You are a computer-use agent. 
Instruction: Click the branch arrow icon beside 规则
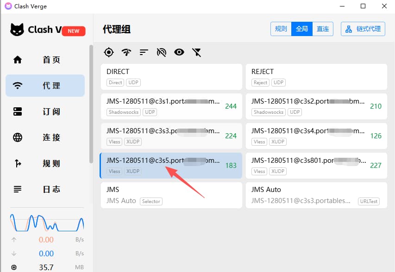18,163
